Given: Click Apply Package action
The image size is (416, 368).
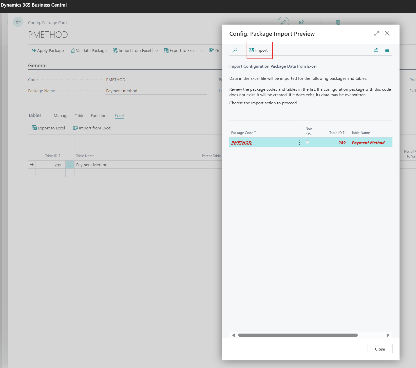Looking at the screenshot, I should tap(48, 51).
